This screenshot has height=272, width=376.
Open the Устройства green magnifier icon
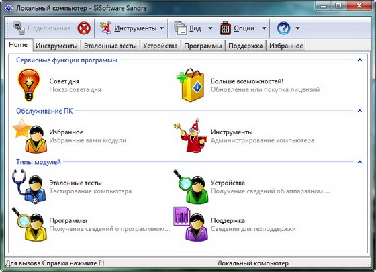191,187
